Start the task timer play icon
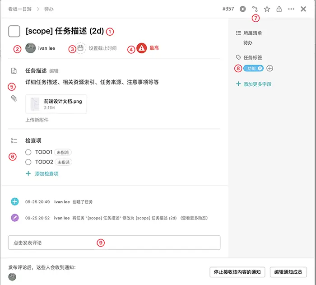Viewport: 316px width, 285px height. (x=243, y=9)
